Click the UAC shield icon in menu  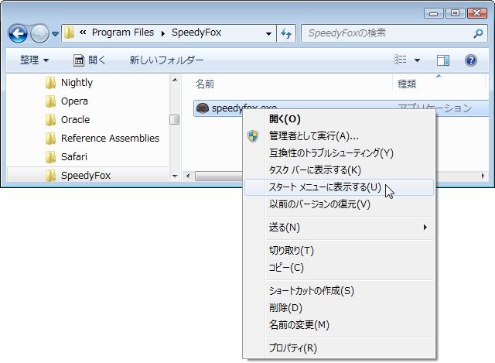pyautogui.click(x=253, y=136)
